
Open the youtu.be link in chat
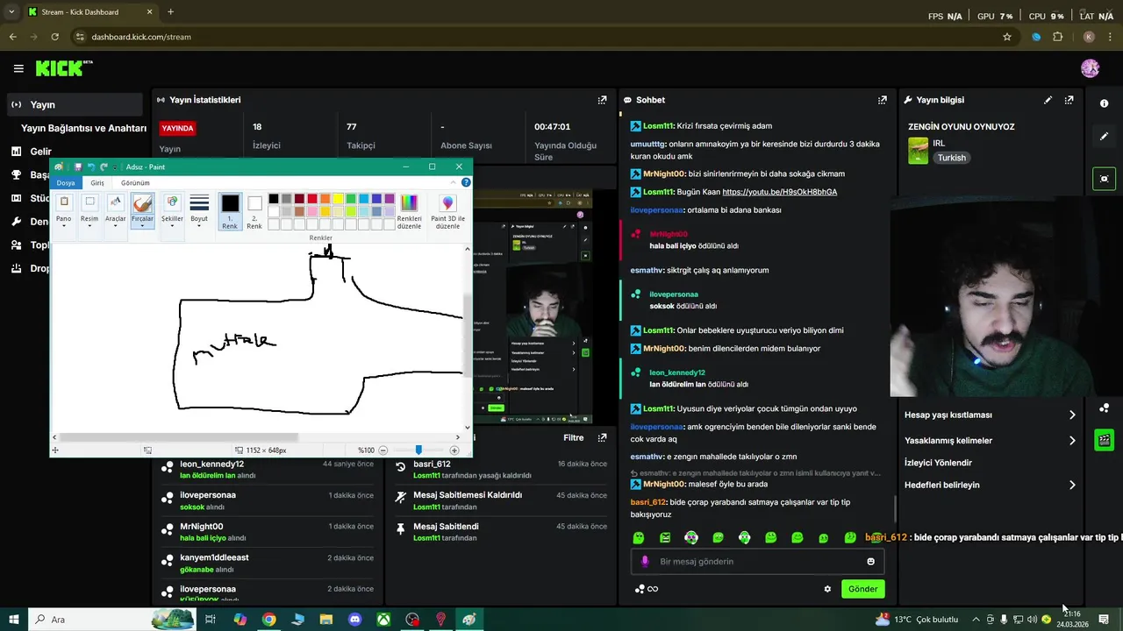point(779,192)
